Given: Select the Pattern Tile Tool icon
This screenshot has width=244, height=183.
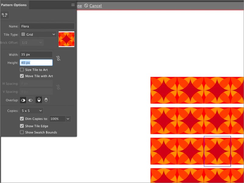Looking at the screenshot, I should click(5, 15).
